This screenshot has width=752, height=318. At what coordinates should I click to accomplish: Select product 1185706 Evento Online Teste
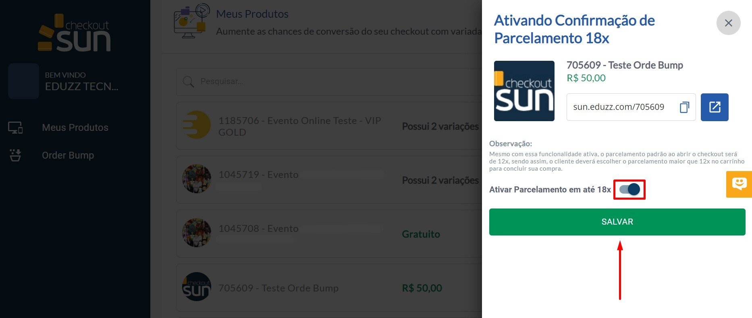pyautogui.click(x=299, y=126)
